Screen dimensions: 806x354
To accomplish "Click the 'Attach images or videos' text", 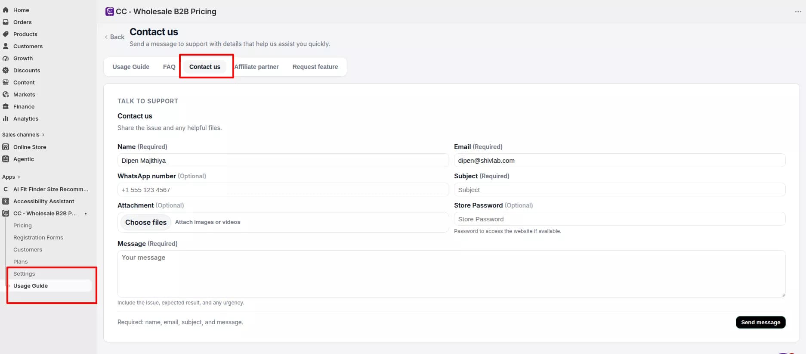I will tap(207, 222).
